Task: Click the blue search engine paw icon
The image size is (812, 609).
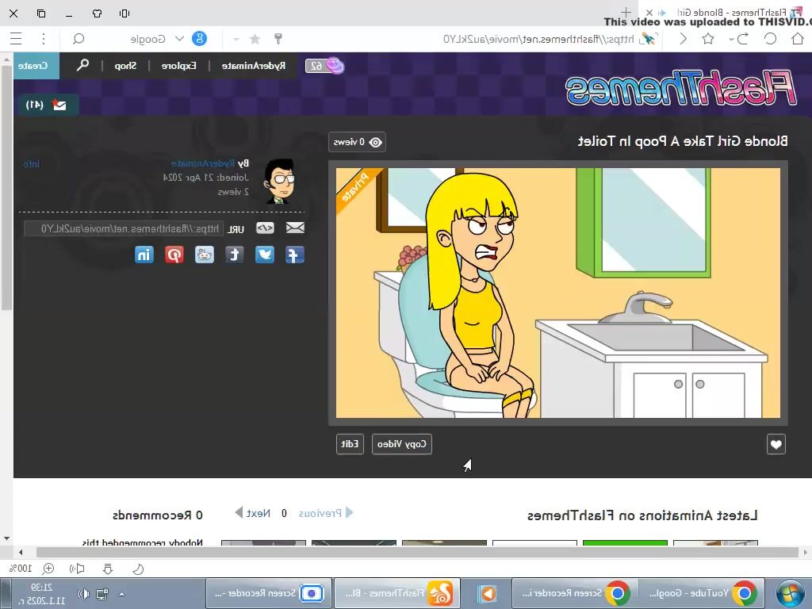Action: click(x=199, y=38)
